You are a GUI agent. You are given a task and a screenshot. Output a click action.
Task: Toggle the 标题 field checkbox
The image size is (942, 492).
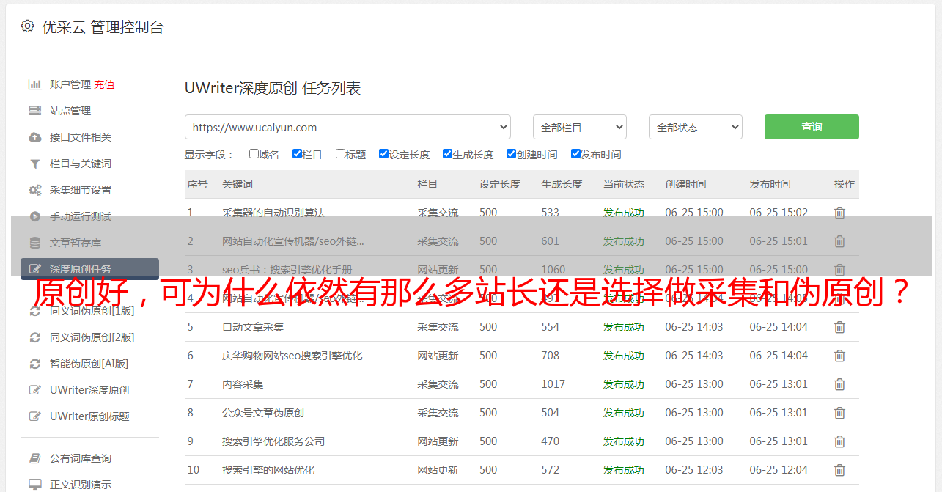point(340,154)
